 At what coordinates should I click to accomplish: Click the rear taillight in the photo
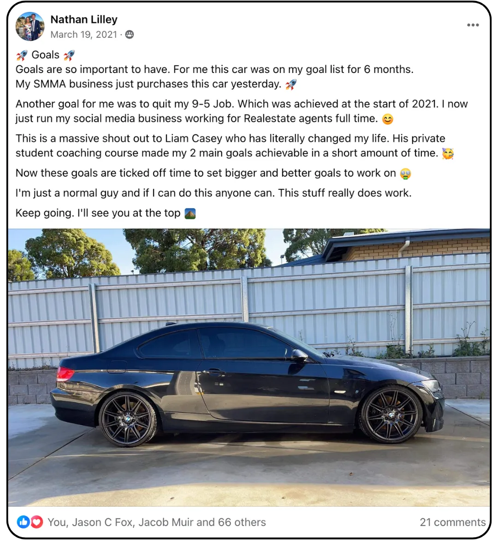65,374
